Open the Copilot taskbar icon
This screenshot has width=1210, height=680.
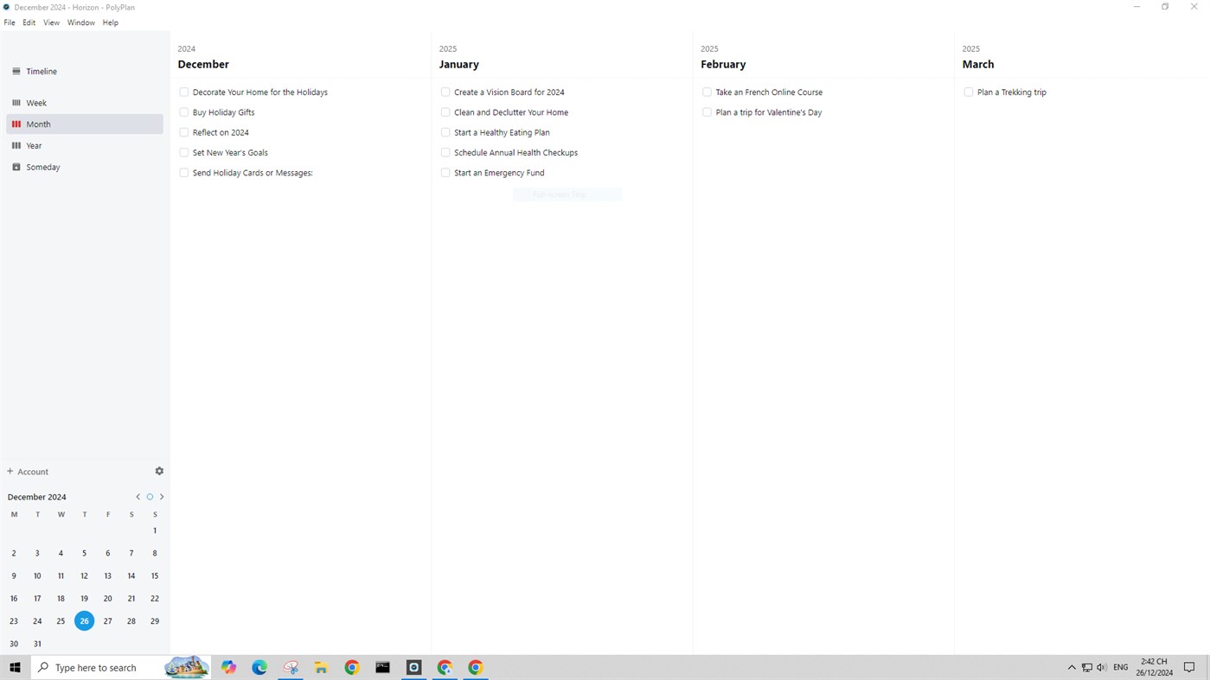[x=228, y=667]
